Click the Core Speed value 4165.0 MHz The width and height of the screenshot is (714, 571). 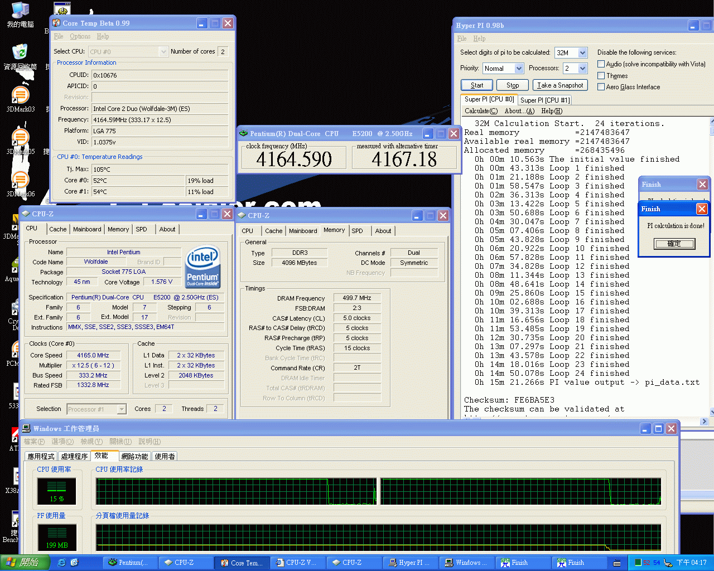(93, 355)
